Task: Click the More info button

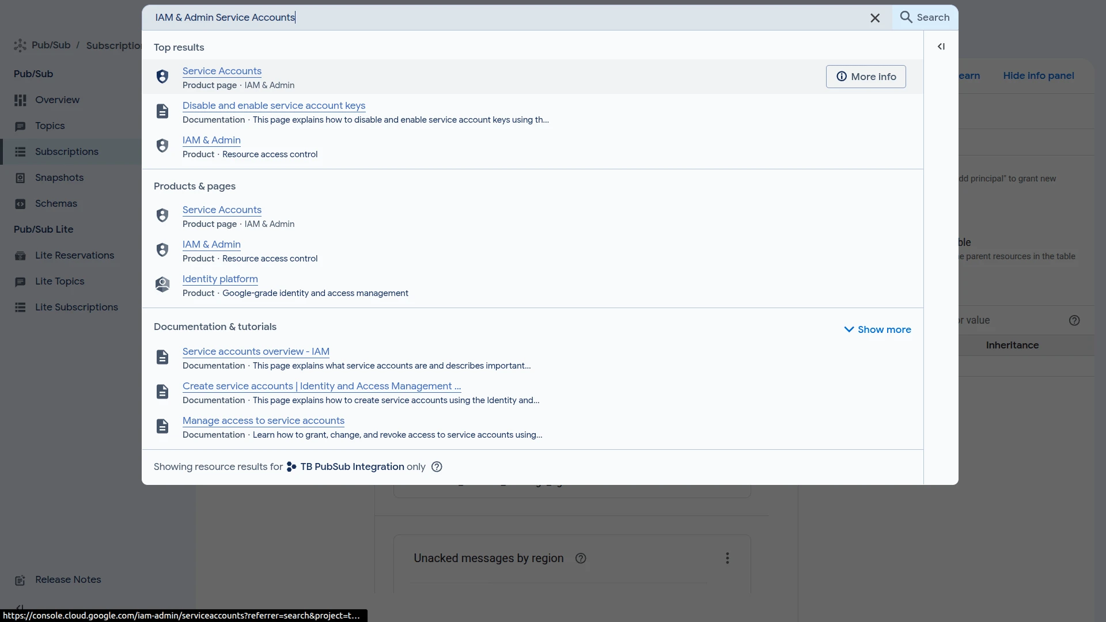Action: pyautogui.click(x=866, y=77)
